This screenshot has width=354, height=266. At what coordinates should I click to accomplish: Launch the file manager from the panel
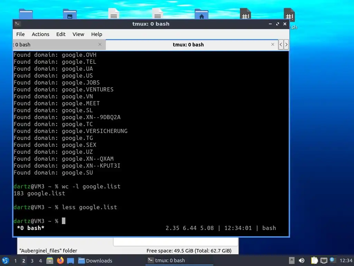50,260
